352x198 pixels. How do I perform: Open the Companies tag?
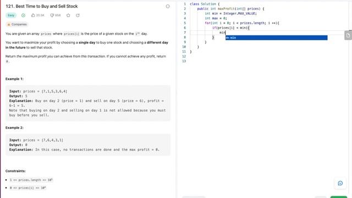(17, 24)
